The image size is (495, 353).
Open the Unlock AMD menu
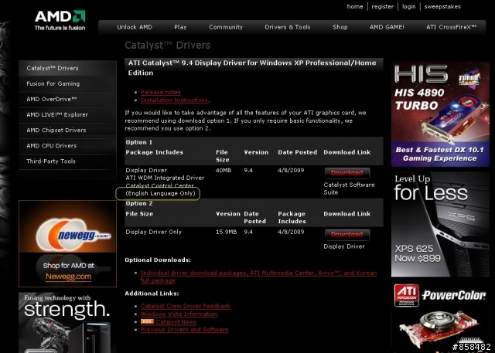pos(135,27)
